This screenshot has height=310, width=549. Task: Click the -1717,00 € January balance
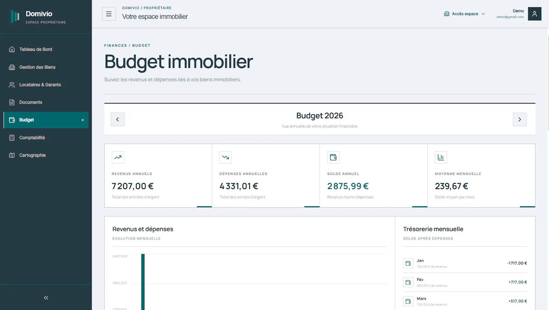coord(517,263)
